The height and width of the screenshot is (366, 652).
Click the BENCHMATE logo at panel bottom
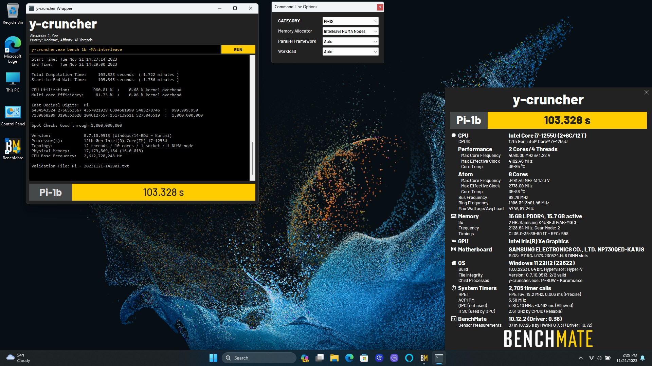pos(548,339)
